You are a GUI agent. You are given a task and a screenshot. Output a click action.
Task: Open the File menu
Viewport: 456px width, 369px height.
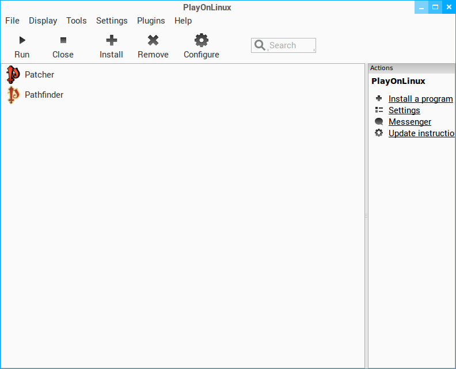[x=12, y=21]
